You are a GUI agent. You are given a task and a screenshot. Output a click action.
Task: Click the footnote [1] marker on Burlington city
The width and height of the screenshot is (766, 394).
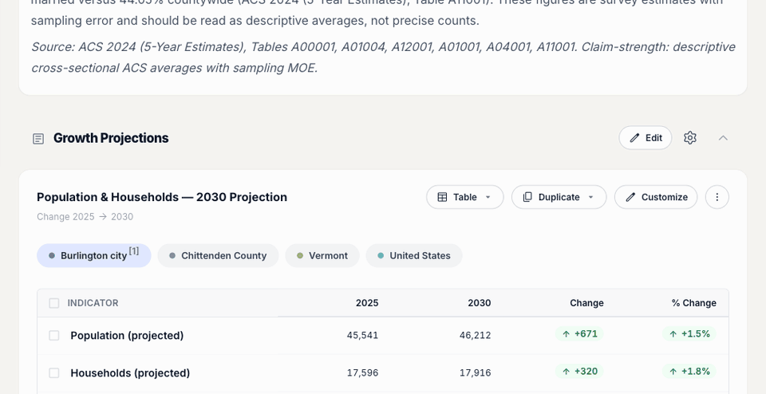(134, 251)
